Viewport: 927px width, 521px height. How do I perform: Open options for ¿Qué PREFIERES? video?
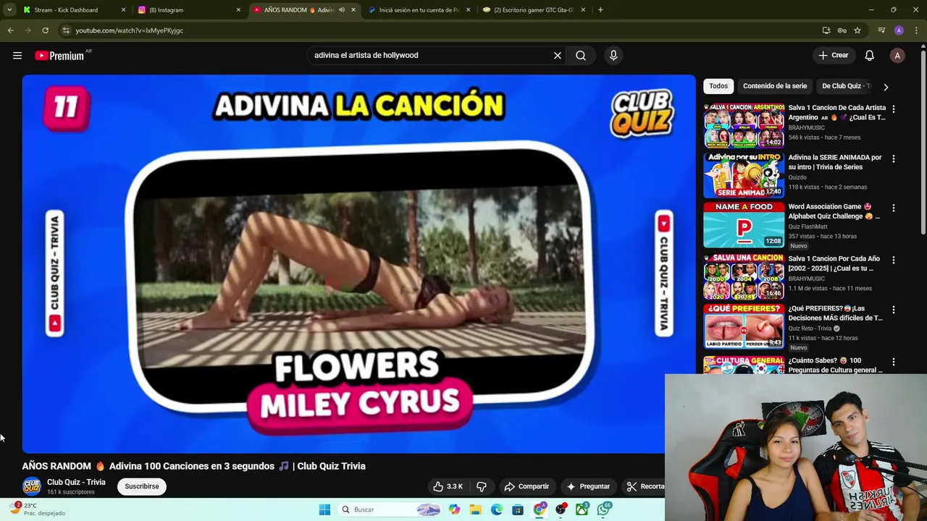894,310
